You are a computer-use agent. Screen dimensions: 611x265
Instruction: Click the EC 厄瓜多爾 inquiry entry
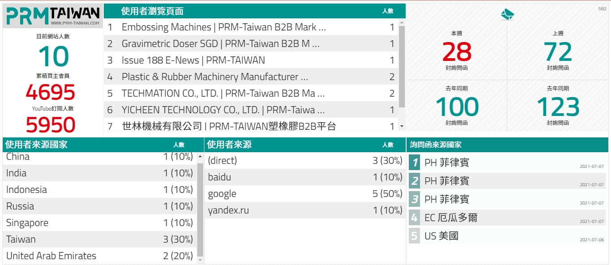(507, 218)
